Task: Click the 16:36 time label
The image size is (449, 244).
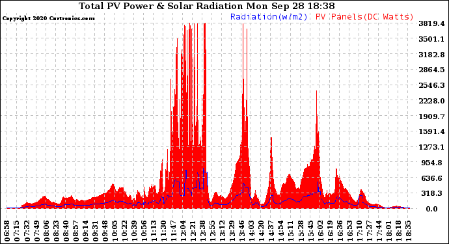Action: 340,231
